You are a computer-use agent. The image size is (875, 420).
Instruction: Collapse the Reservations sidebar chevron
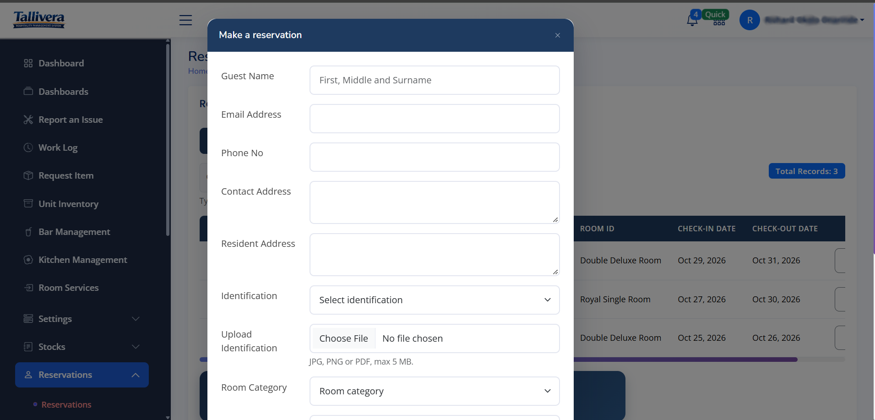pos(136,375)
